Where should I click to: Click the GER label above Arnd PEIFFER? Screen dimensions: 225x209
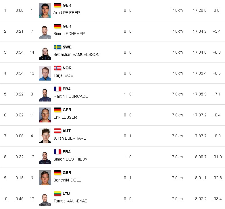[x=67, y=5]
